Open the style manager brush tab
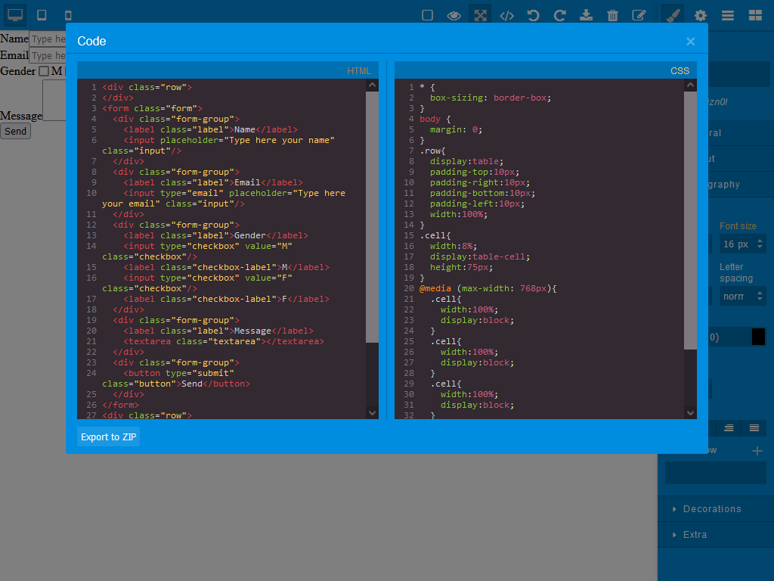774x581 pixels. (673, 16)
